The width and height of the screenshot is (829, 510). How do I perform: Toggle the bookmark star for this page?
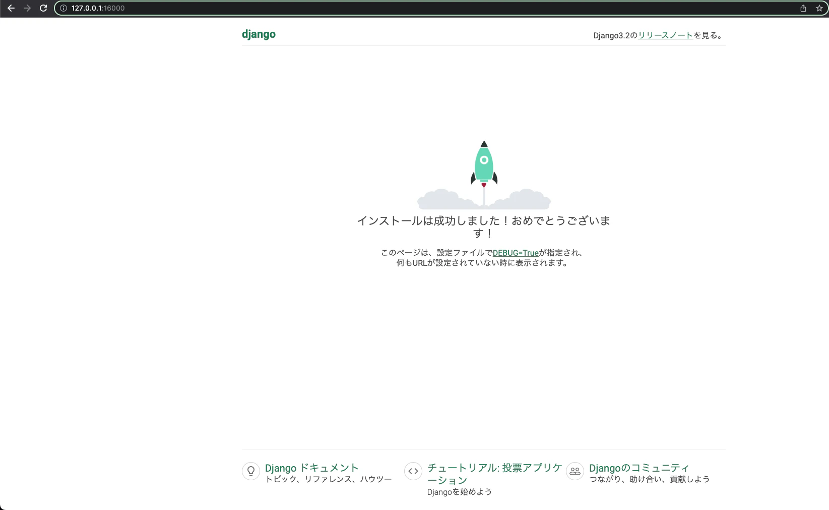pos(819,8)
